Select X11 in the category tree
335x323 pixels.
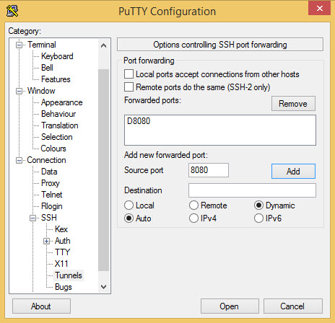coord(61,264)
